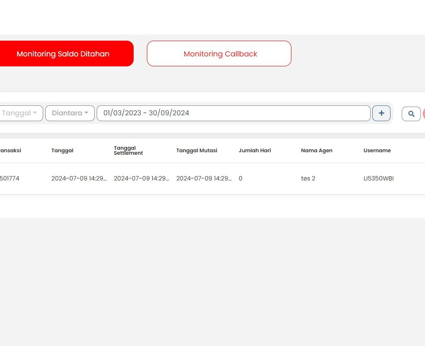Select username cell LI5350WBI
The width and height of the screenshot is (425, 346).
tap(378, 179)
